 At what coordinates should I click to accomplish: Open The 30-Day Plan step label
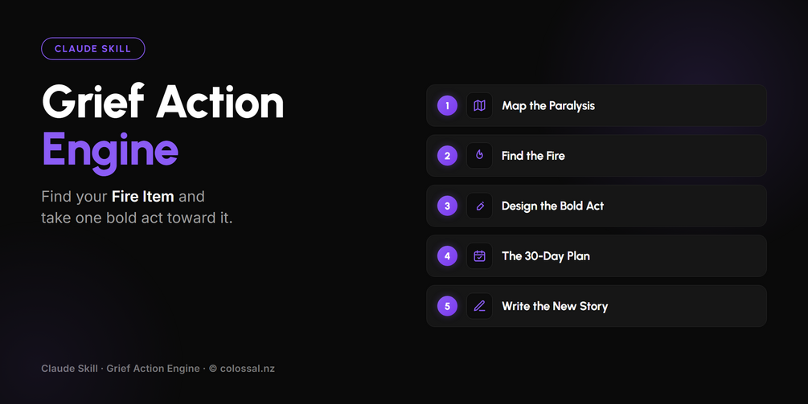[546, 255]
